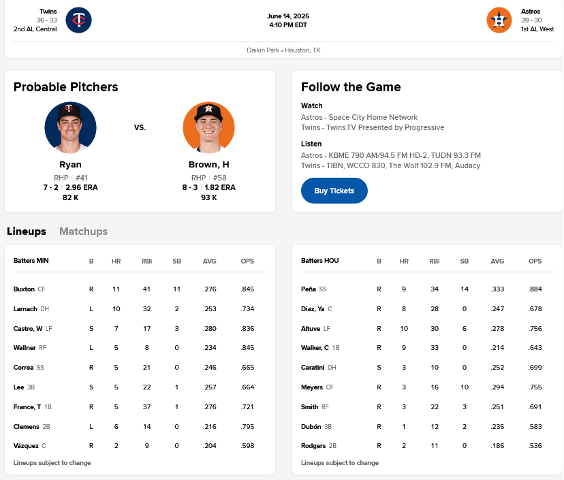Open Correa's player link

[24, 368]
